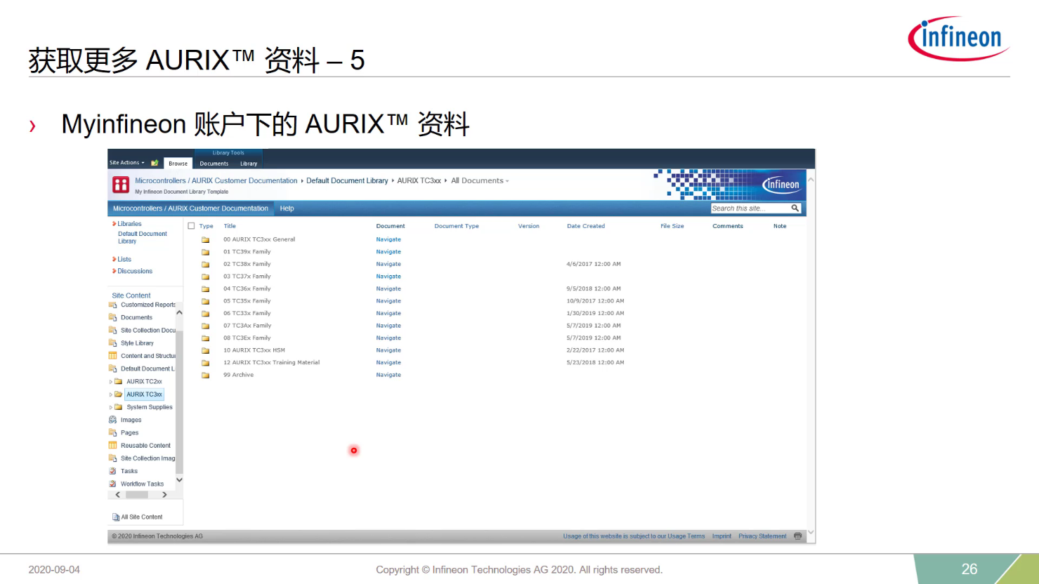1039x584 pixels.
Task: Go to Default Document Library breadcrumb
Action: pos(347,180)
